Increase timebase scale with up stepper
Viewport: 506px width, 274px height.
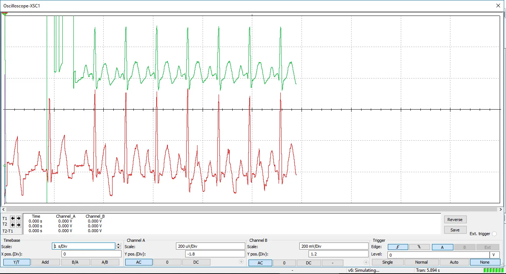[118, 244]
